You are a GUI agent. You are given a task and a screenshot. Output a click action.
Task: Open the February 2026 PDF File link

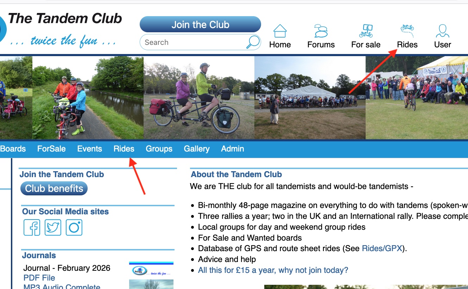pyautogui.click(x=39, y=278)
